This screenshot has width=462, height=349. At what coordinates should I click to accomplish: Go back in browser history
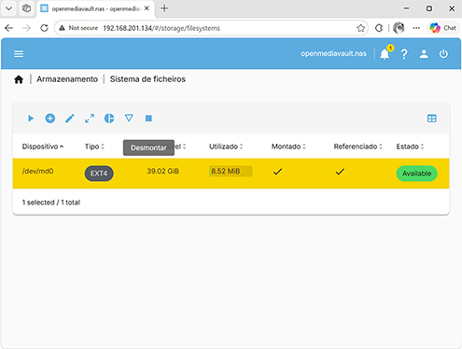(x=9, y=28)
